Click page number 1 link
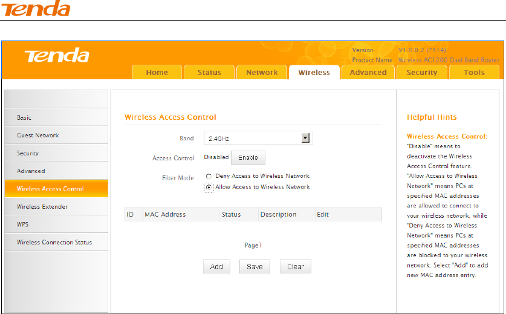The width and height of the screenshot is (506, 314). [x=260, y=245]
